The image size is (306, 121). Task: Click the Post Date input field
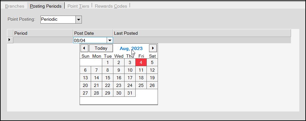point(90,40)
